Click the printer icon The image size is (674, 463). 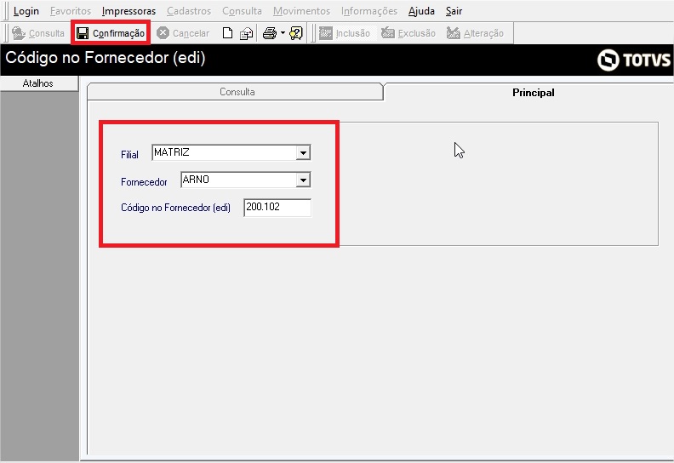click(x=270, y=33)
